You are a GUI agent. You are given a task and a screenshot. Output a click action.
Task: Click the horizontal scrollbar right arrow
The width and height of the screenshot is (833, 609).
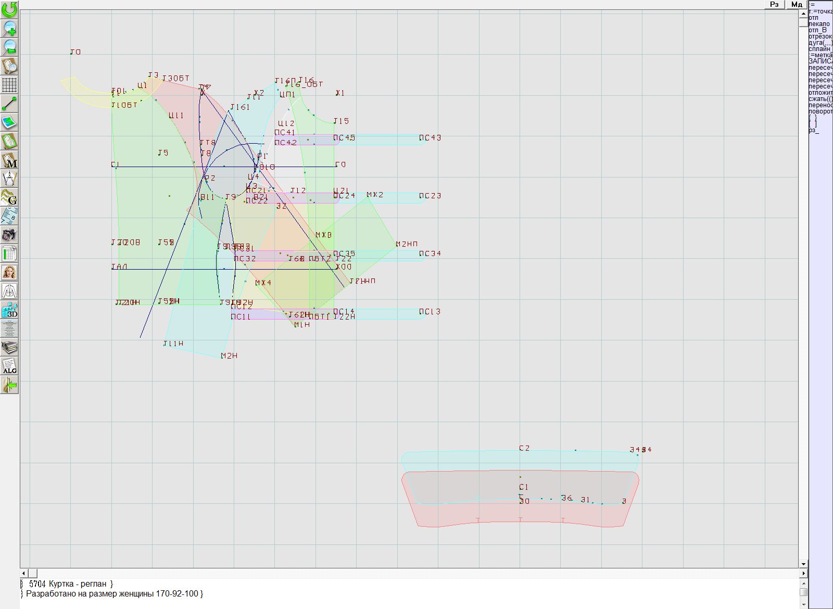pos(803,573)
